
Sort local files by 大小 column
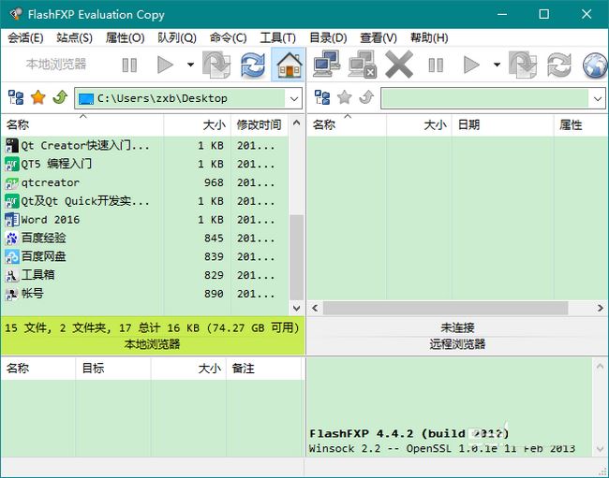(x=198, y=124)
